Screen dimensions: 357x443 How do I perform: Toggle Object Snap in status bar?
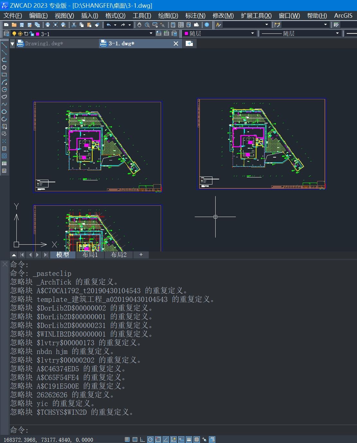coord(158,439)
